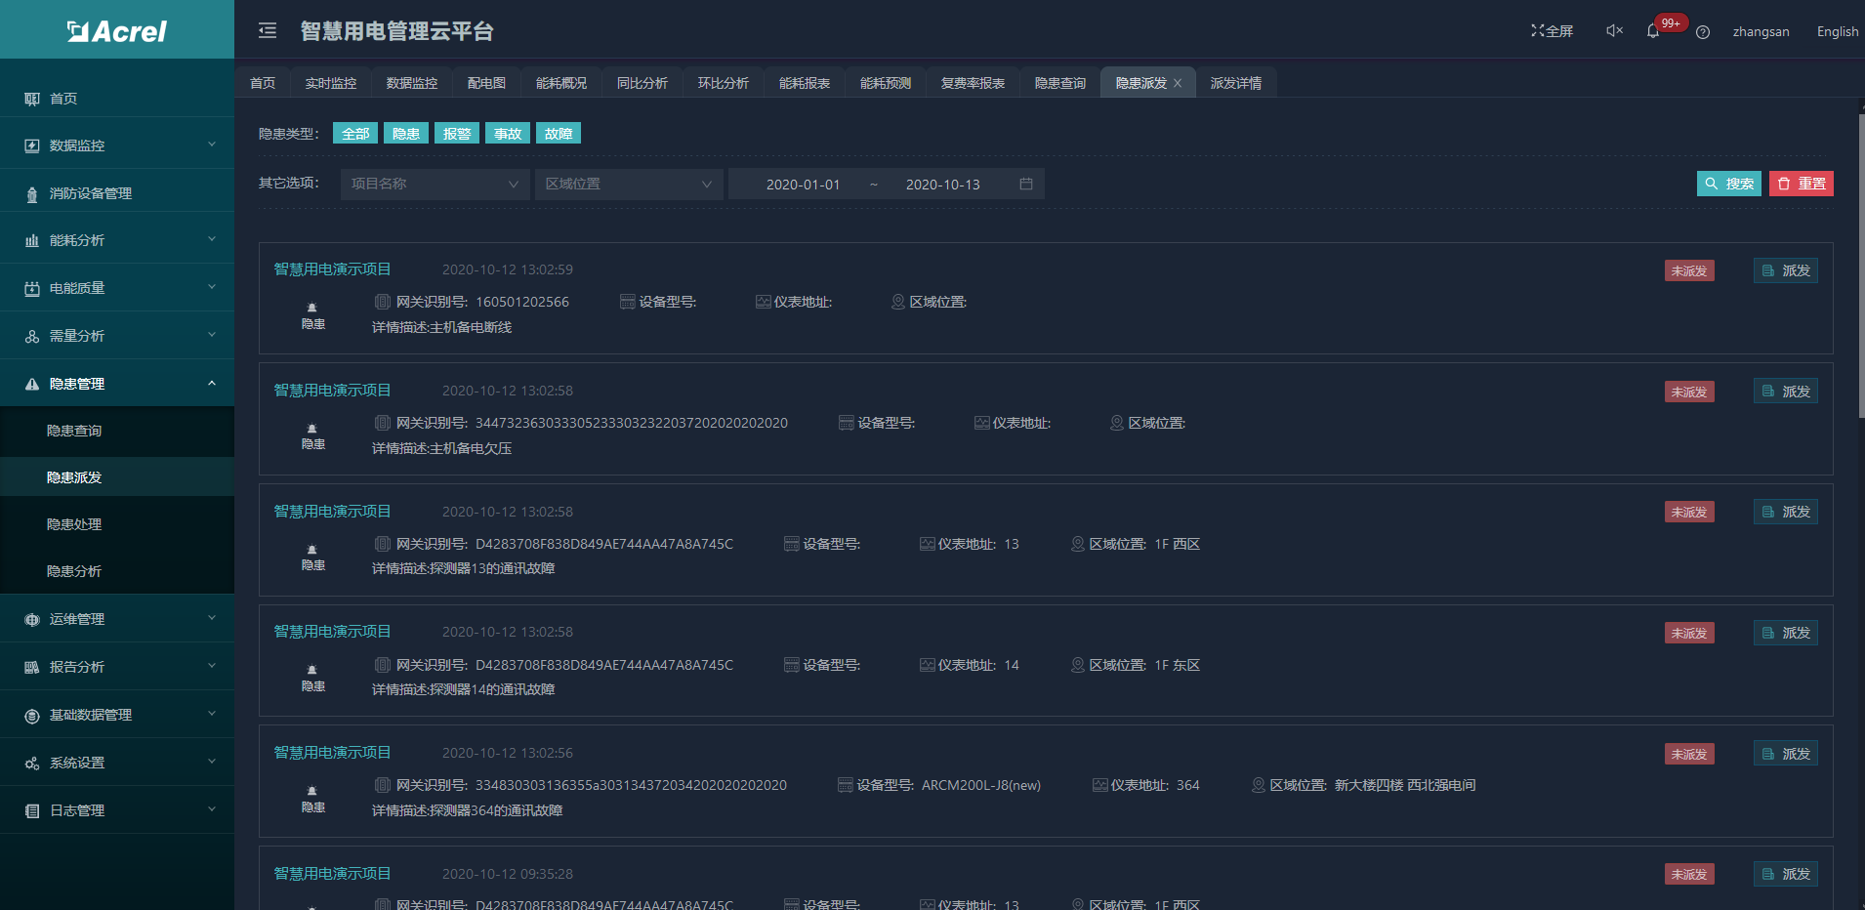Image resolution: width=1865 pixels, height=910 pixels.
Task: Expand 电能质量 sidebar menu chevron
Action: pos(212,288)
